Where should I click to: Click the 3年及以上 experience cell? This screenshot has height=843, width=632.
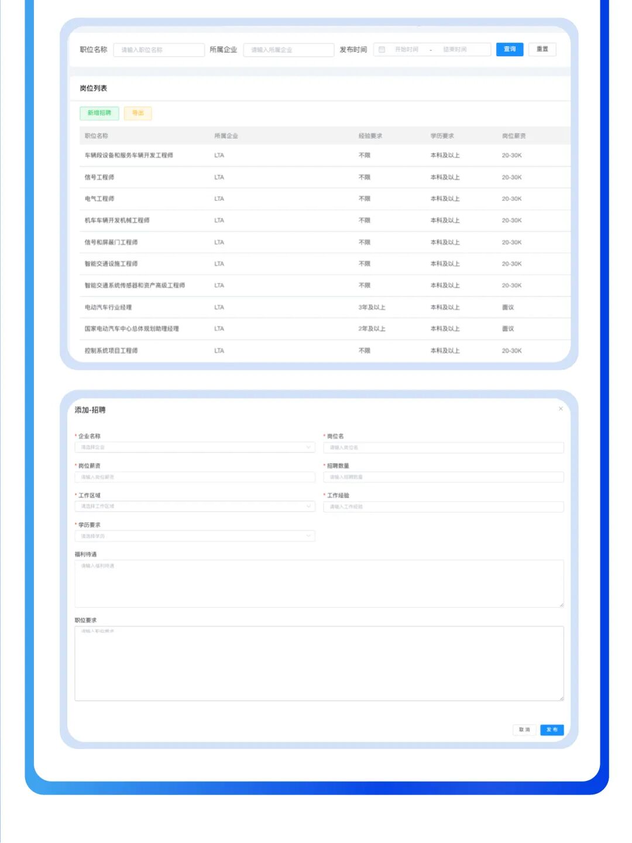(372, 307)
